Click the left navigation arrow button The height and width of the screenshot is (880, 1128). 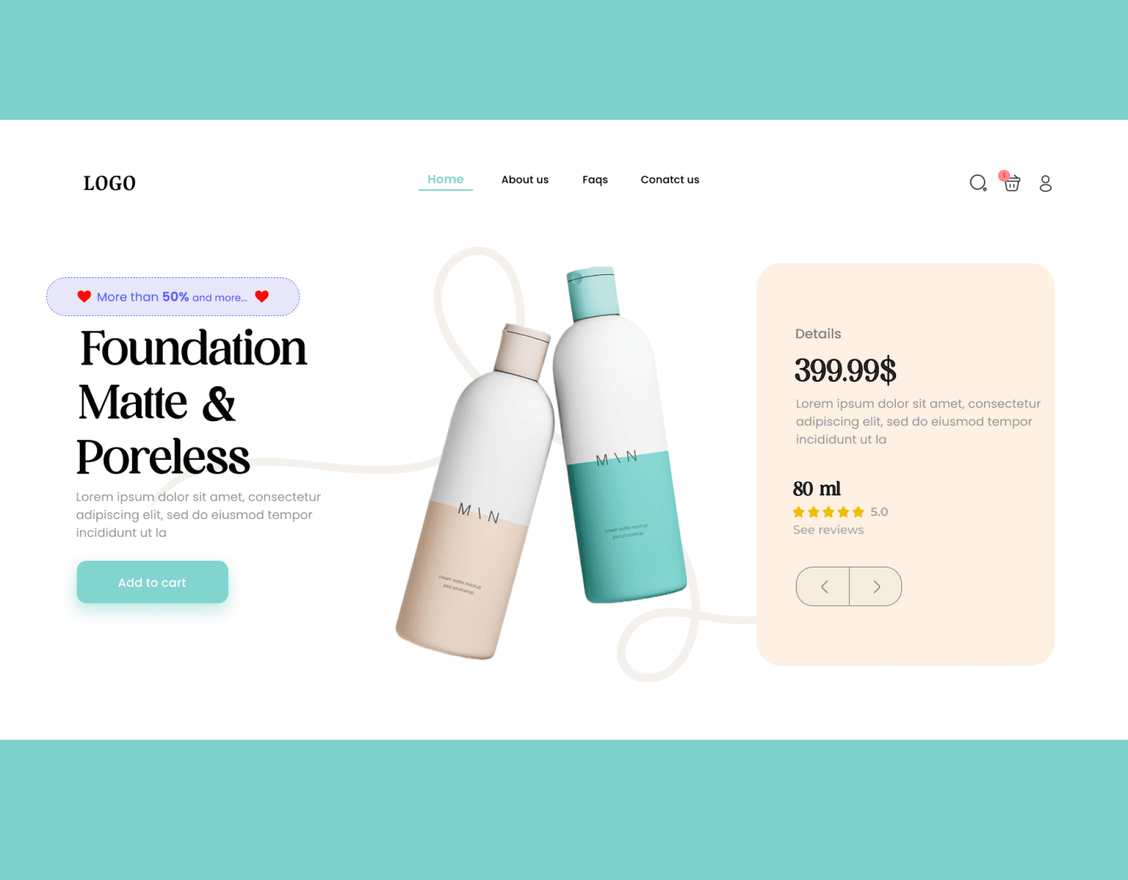click(x=823, y=586)
